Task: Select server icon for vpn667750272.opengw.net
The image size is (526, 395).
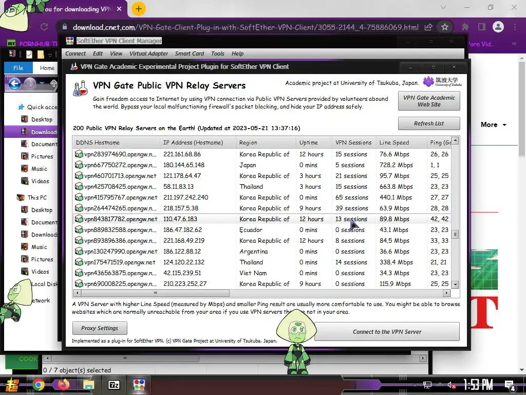Action: (x=79, y=165)
